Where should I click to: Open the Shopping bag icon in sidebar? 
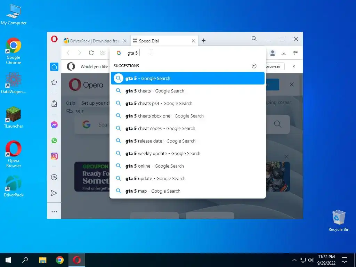(x=54, y=104)
